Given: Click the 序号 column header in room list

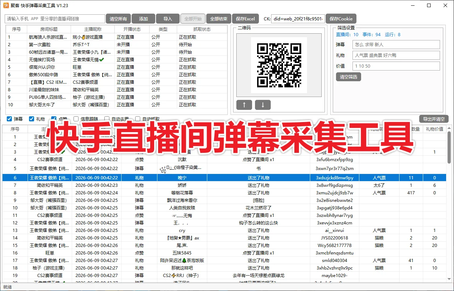Looking at the screenshot, I should pos(16,29).
